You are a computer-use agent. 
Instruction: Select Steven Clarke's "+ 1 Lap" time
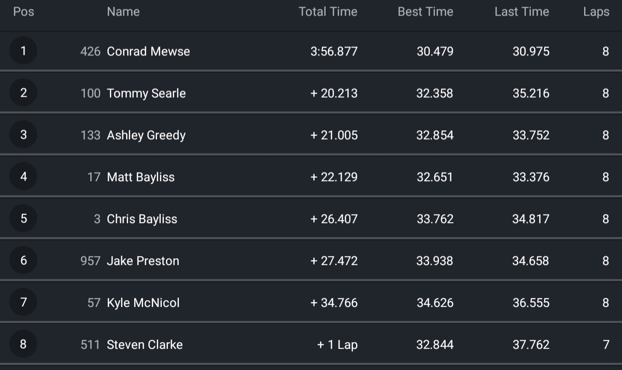(x=337, y=345)
